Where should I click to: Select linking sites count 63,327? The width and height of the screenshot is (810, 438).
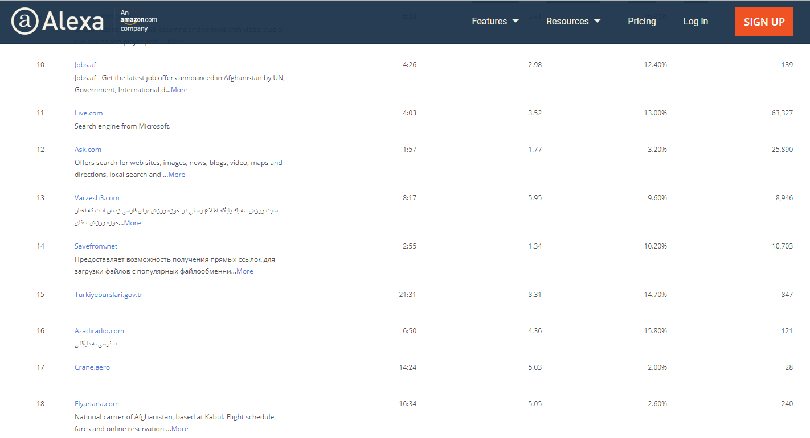(x=782, y=113)
